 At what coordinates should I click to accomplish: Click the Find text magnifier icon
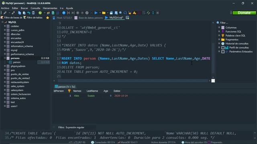(120, 13)
